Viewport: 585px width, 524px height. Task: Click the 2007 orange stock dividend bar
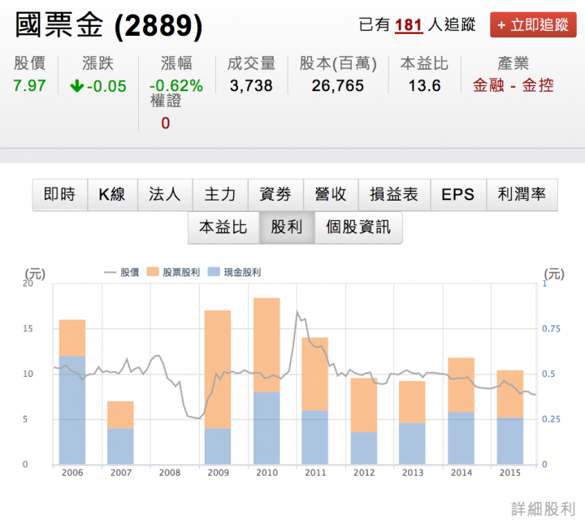click(x=120, y=414)
